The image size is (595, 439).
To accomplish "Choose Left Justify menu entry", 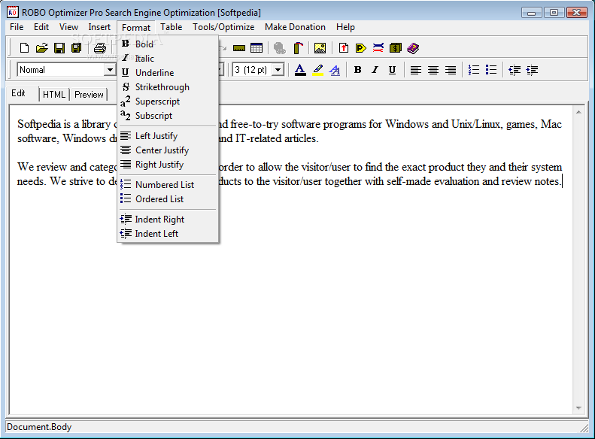I will [x=168, y=136].
